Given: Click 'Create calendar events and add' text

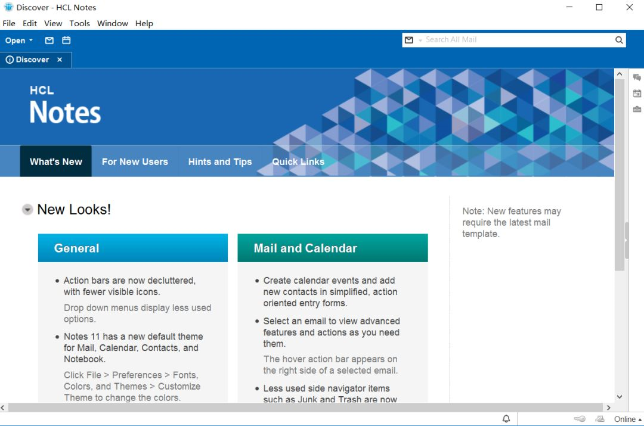Looking at the screenshot, I should pyautogui.click(x=329, y=280).
